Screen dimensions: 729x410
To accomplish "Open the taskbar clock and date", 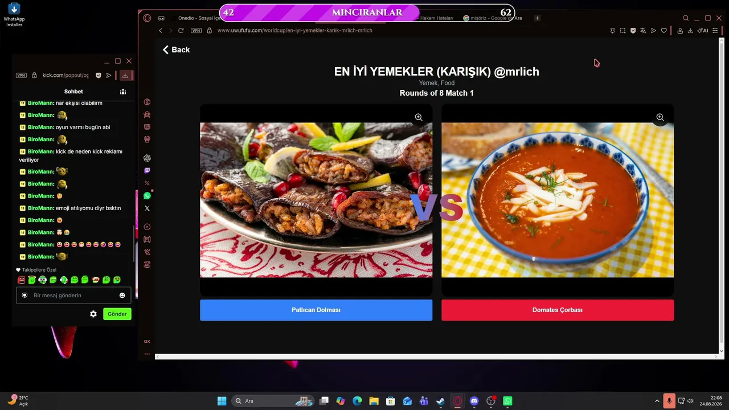I will [x=711, y=401].
